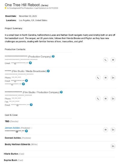Open LinkedIn icon in Jensen Ackles row
Screen dimensions: 120x164
click(113, 129)
